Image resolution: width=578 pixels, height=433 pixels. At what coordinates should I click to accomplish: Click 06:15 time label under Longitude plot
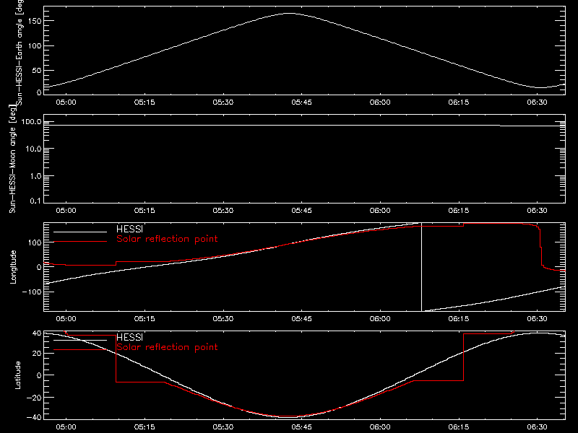(x=459, y=319)
